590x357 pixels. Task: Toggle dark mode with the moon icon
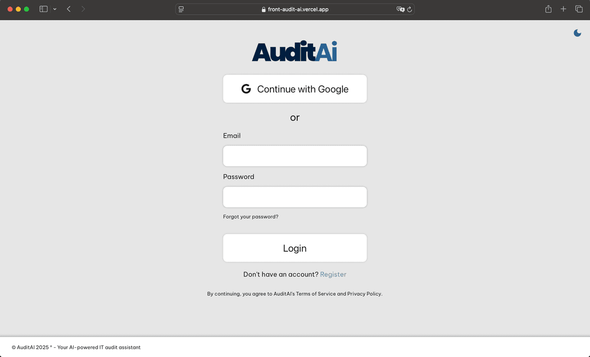tap(577, 33)
